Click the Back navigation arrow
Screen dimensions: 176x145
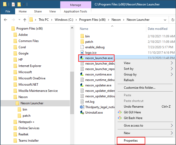tap(5, 20)
